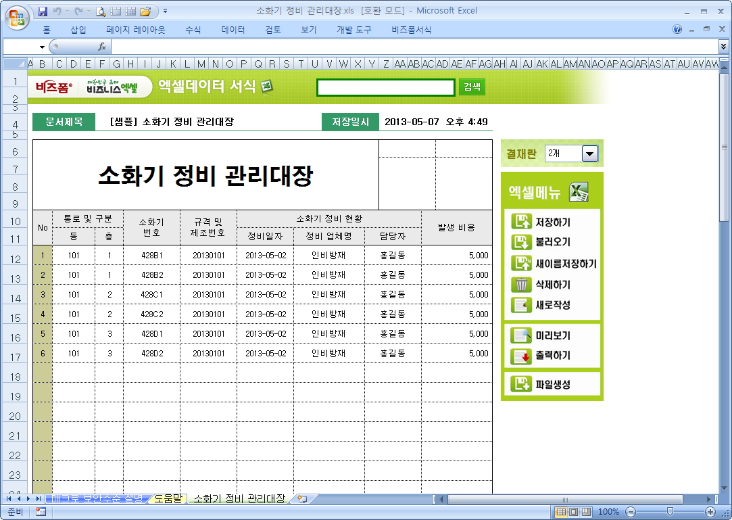The width and height of the screenshot is (732, 520).
Task: Click the zoom in plus button
Action: 710,512
